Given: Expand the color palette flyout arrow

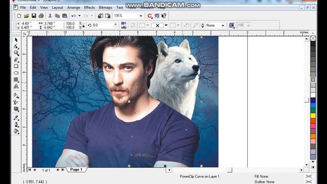Looking at the screenshot, I should point(313,167).
